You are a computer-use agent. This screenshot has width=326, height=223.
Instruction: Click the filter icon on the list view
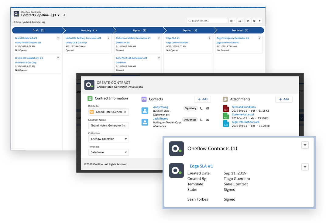[x=260, y=21]
